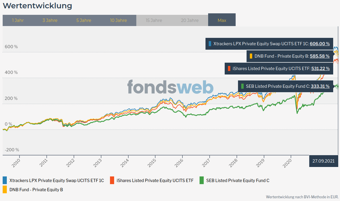Click the disabled 15 Jahre tab
Image resolution: width=340 pixels, height=201 pixels.
tap(154, 20)
